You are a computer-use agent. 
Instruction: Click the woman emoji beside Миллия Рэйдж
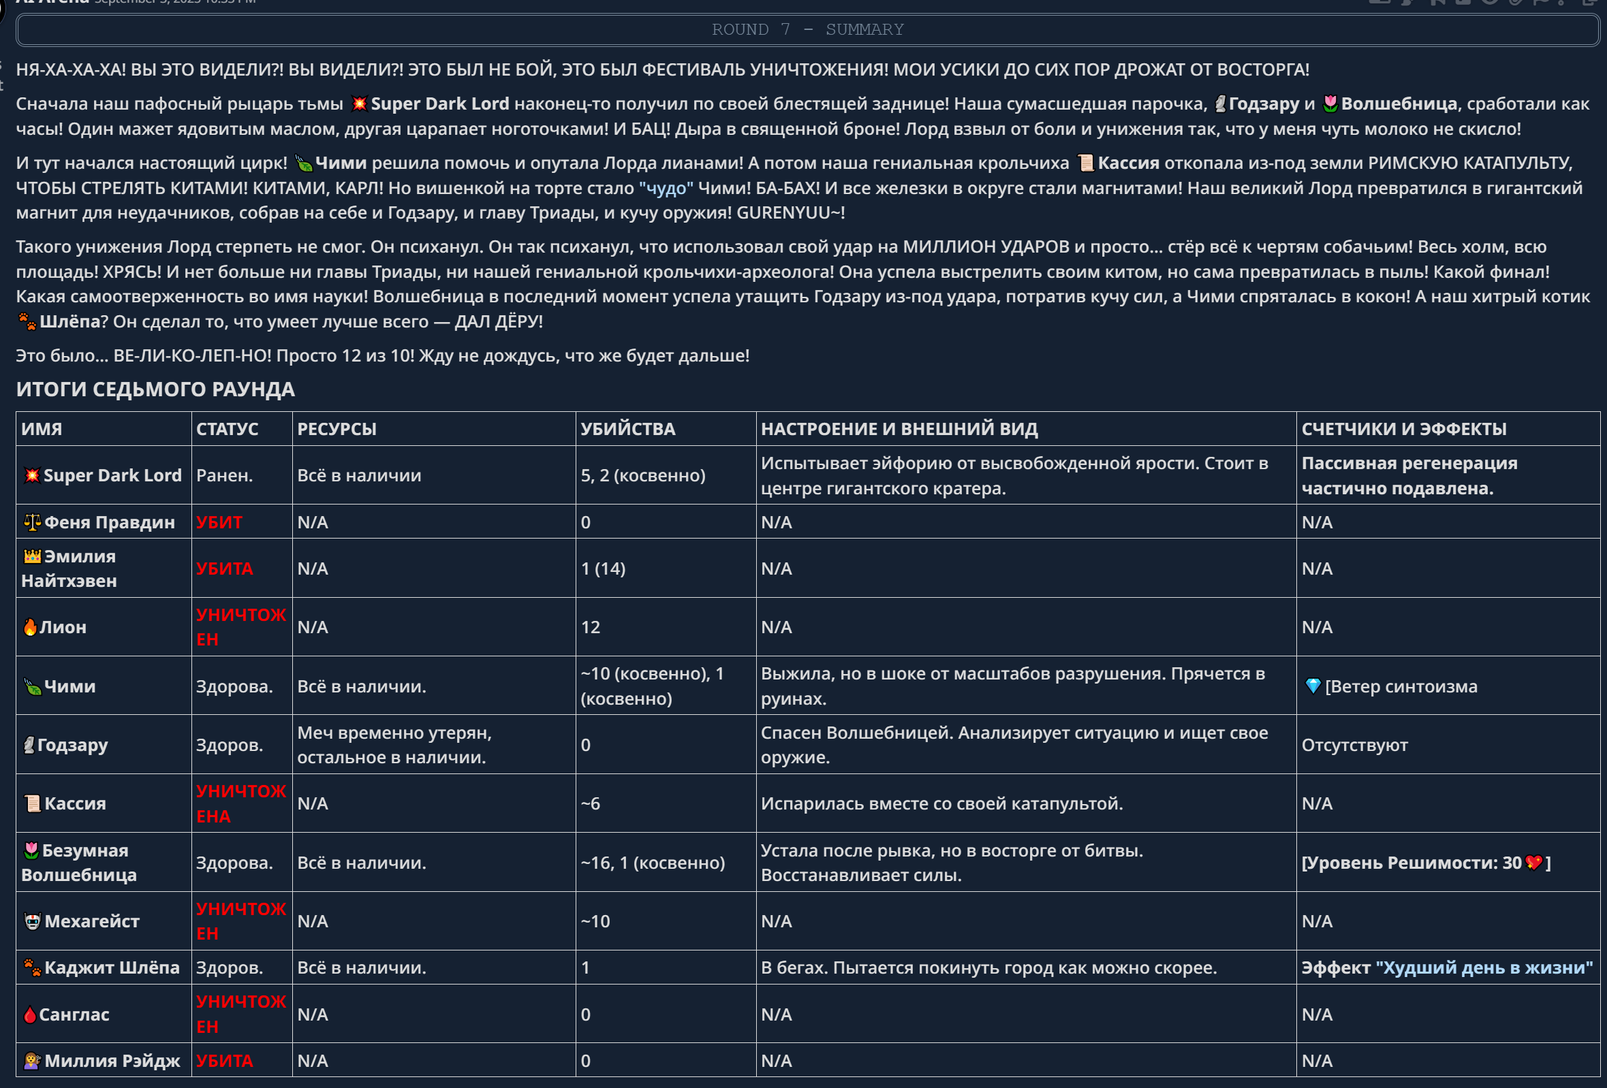point(32,1060)
